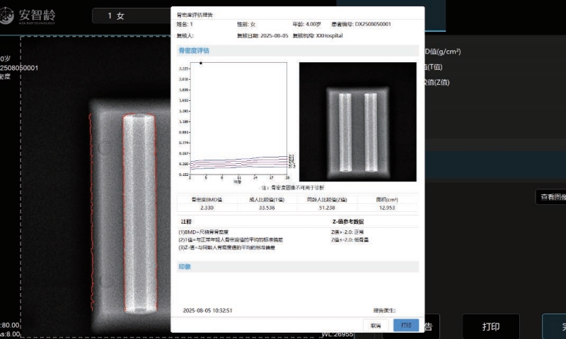
Task: Select the T-value cell showing 33.536
Action: click(x=267, y=208)
